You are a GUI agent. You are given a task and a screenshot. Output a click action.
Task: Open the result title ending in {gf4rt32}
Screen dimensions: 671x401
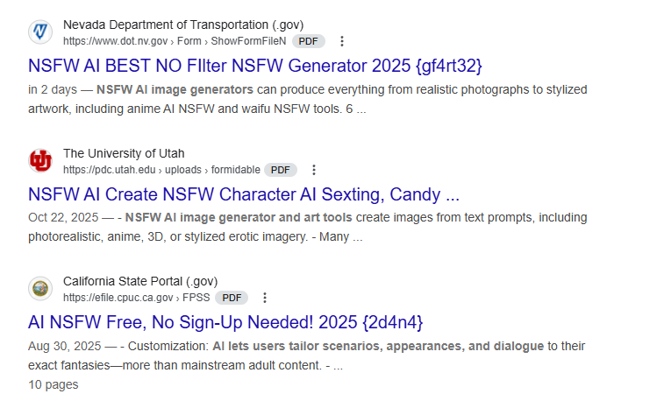(255, 66)
